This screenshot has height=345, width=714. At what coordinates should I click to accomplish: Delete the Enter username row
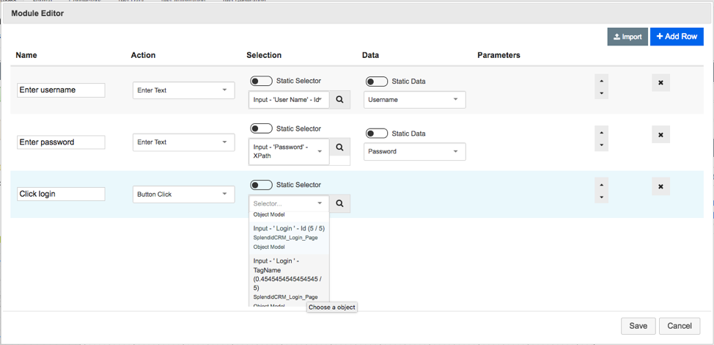click(660, 83)
